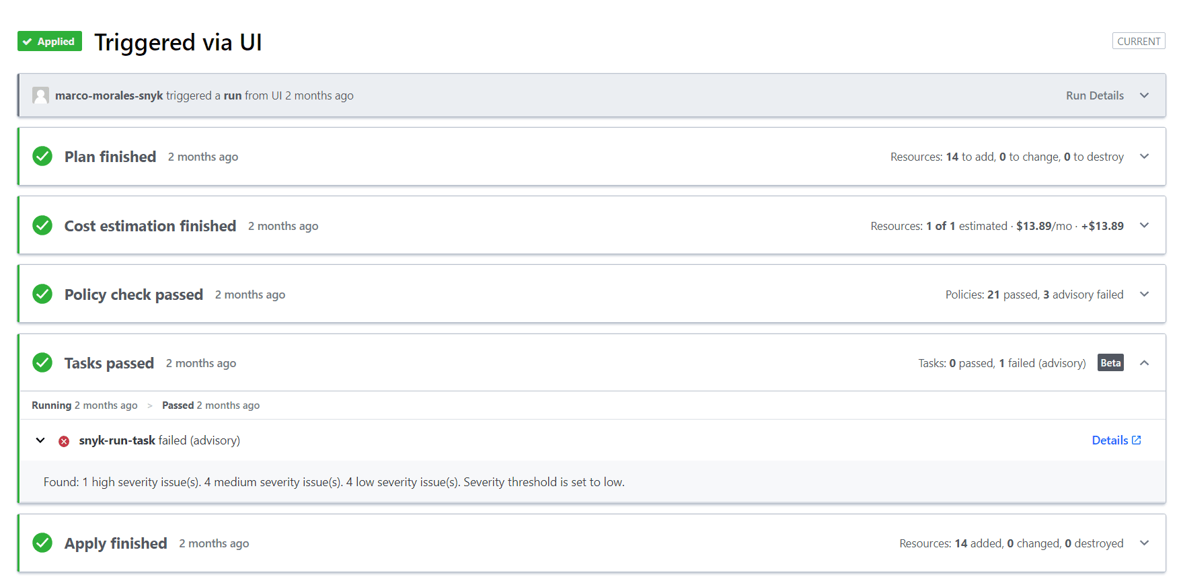Click the green check icon for Apply finished

point(42,543)
